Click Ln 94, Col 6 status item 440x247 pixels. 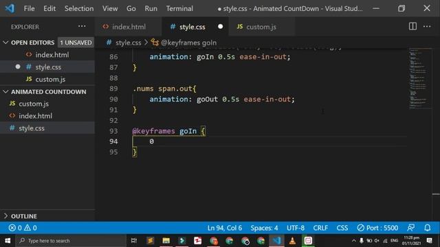pyautogui.click(x=225, y=228)
